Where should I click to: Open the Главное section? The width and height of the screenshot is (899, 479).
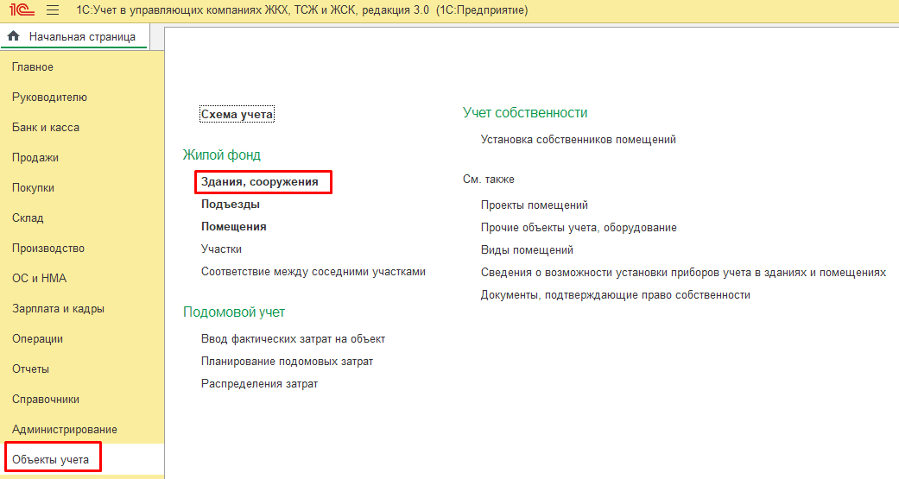[33, 67]
